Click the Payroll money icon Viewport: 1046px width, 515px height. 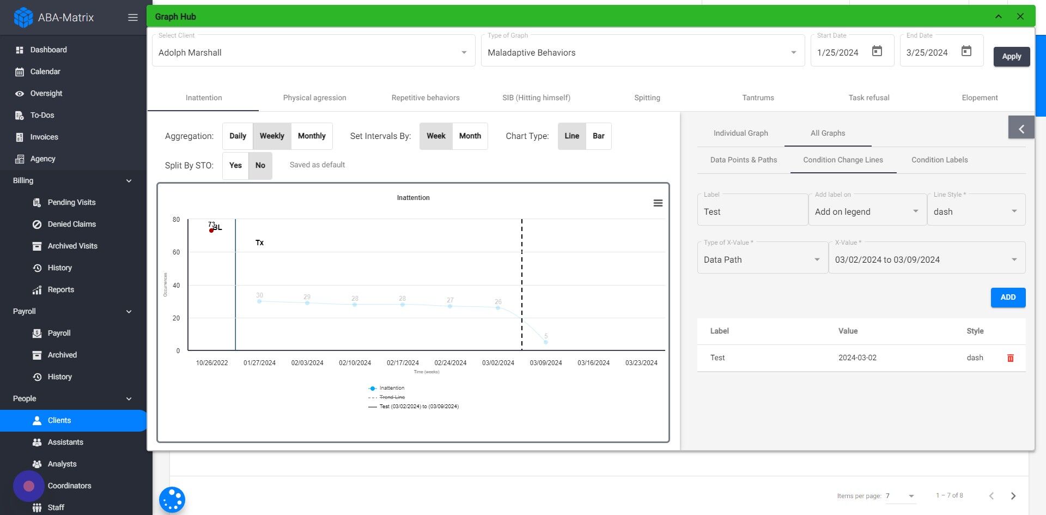[x=37, y=333]
